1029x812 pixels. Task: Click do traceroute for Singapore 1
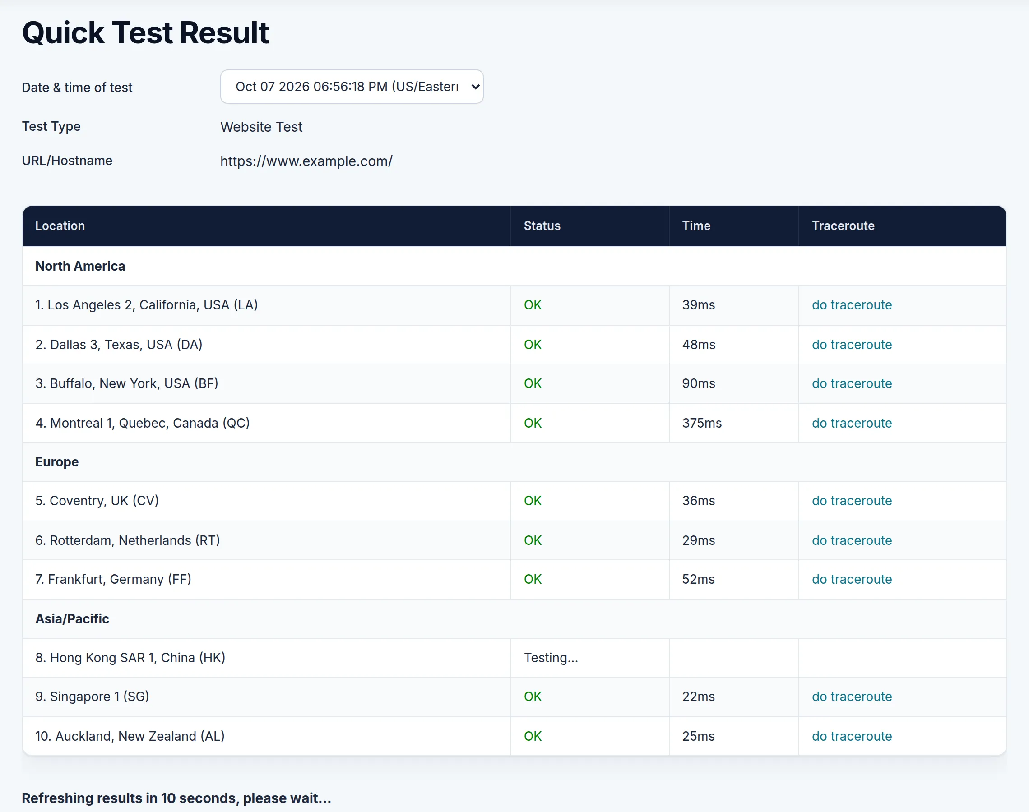coord(852,697)
